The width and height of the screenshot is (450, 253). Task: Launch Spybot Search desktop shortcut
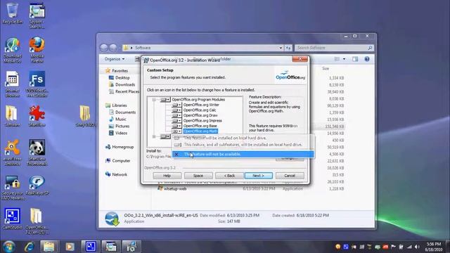coord(37,15)
